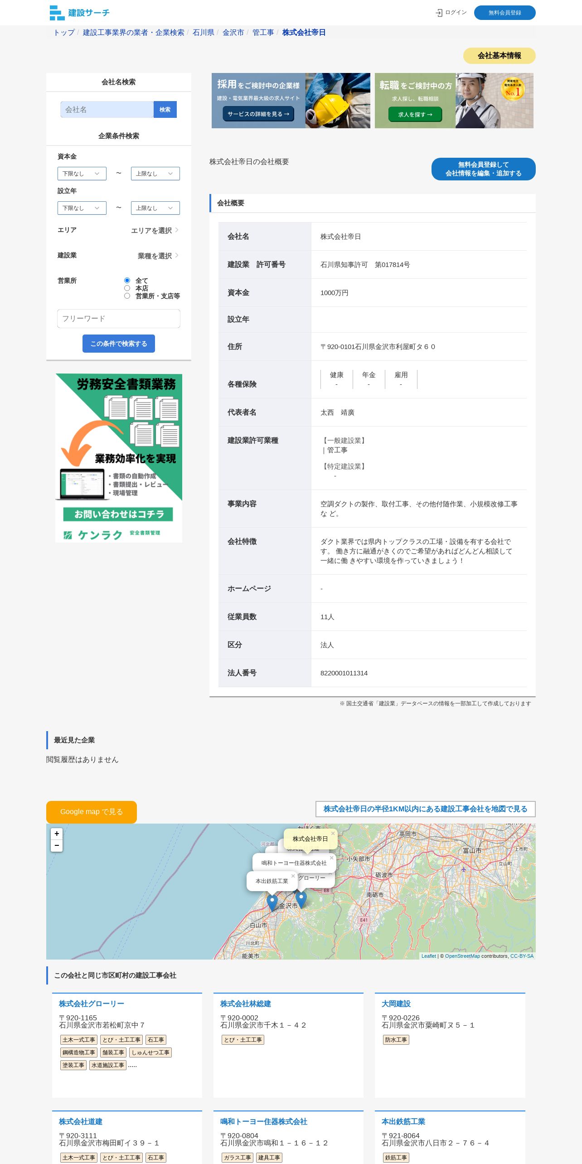The height and width of the screenshot is (1164, 582).
Task: Click 無料会員登録して会社情報を編集・追加する button
Action: [484, 169]
